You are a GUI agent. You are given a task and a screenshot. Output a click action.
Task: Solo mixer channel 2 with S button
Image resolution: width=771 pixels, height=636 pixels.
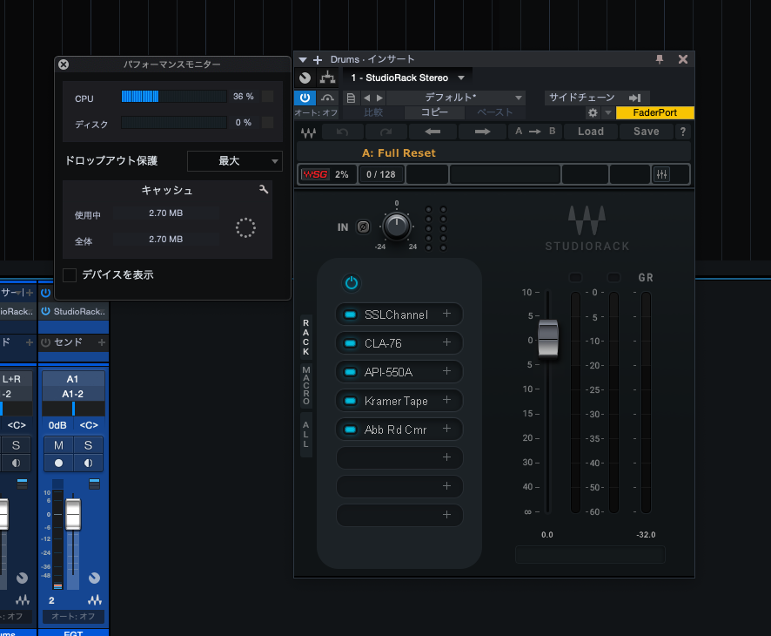89,445
